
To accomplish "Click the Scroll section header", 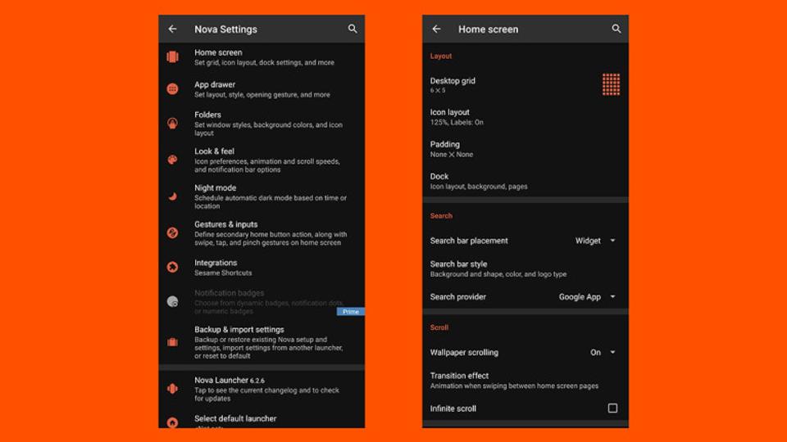I will [439, 327].
